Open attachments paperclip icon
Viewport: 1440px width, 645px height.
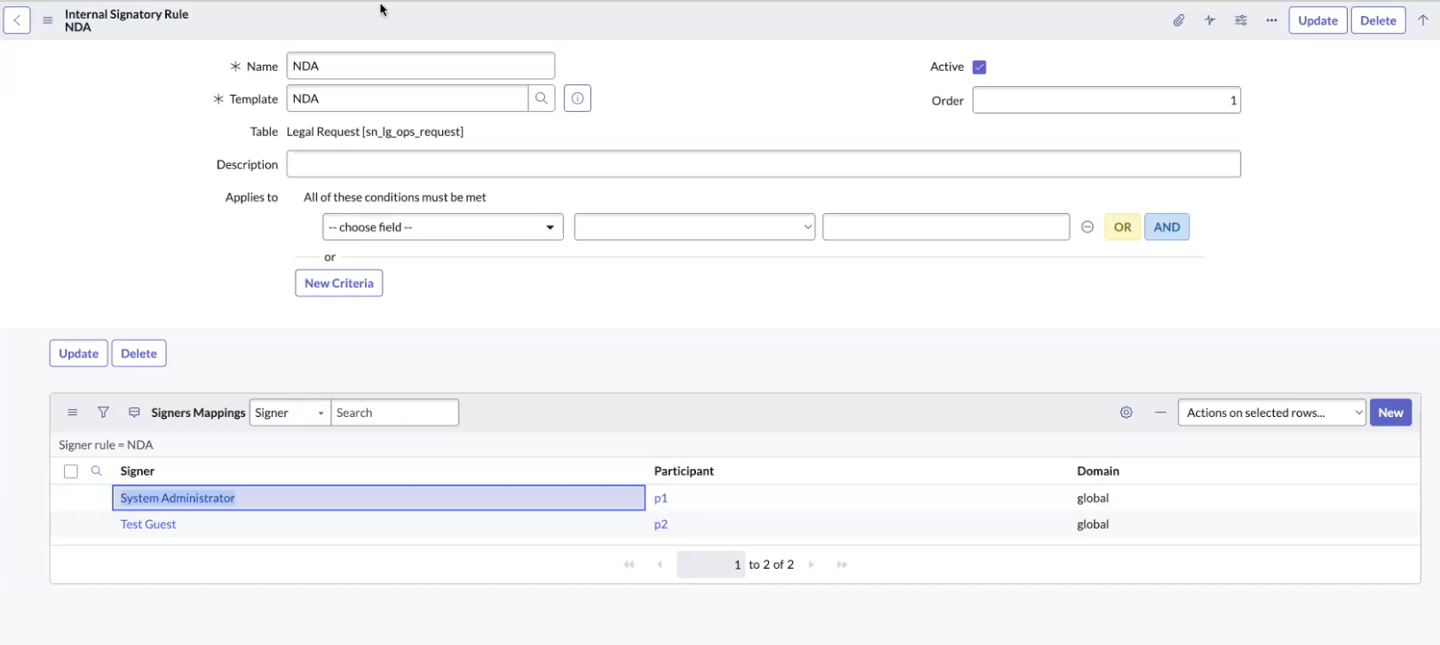point(1179,20)
